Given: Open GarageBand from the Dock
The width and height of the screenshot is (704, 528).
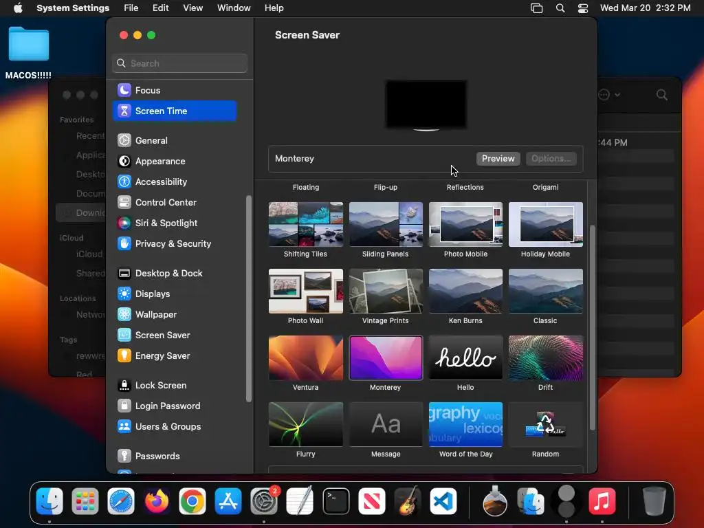Looking at the screenshot, I should (408, 501).
